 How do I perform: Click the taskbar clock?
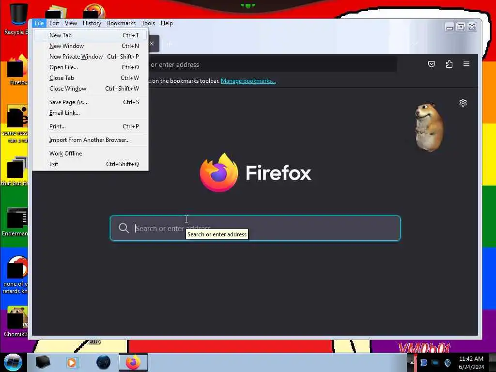(471, 363)
